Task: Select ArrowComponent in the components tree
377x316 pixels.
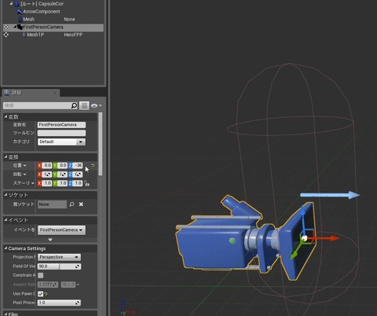Action: click(x=42, y=12)
